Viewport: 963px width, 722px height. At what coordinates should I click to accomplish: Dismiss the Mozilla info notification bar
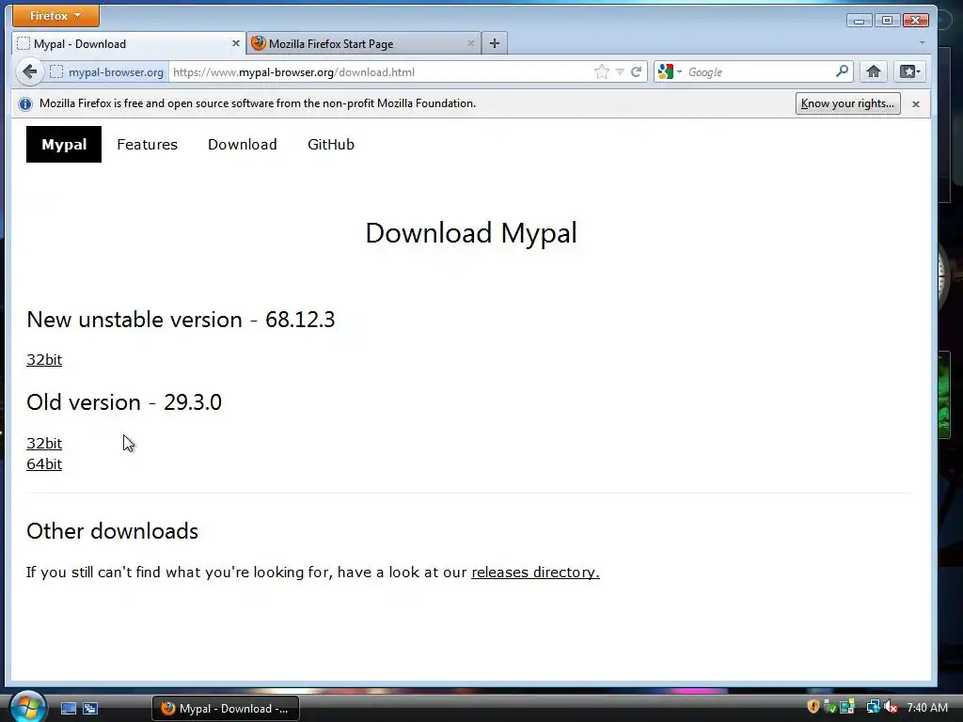[916, 103]
